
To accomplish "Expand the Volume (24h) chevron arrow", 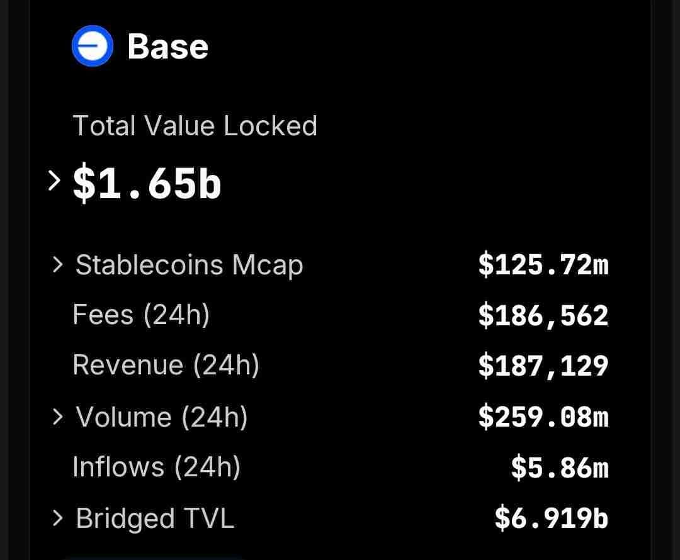I will [58, 416].
